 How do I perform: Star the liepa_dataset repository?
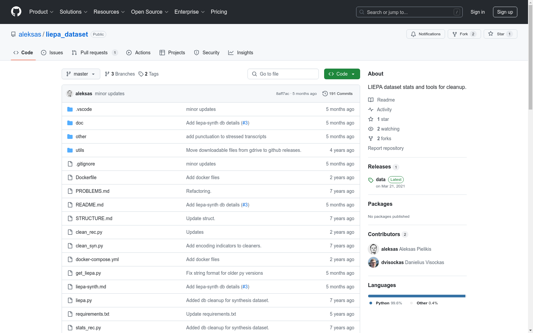click(x=500, y=34)
